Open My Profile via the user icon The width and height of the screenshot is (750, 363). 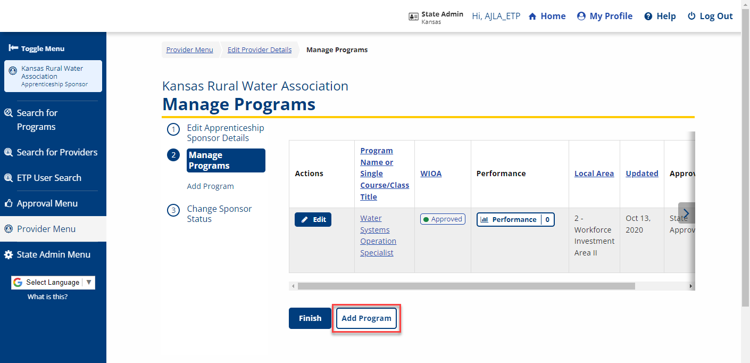(x=581, y=16)
